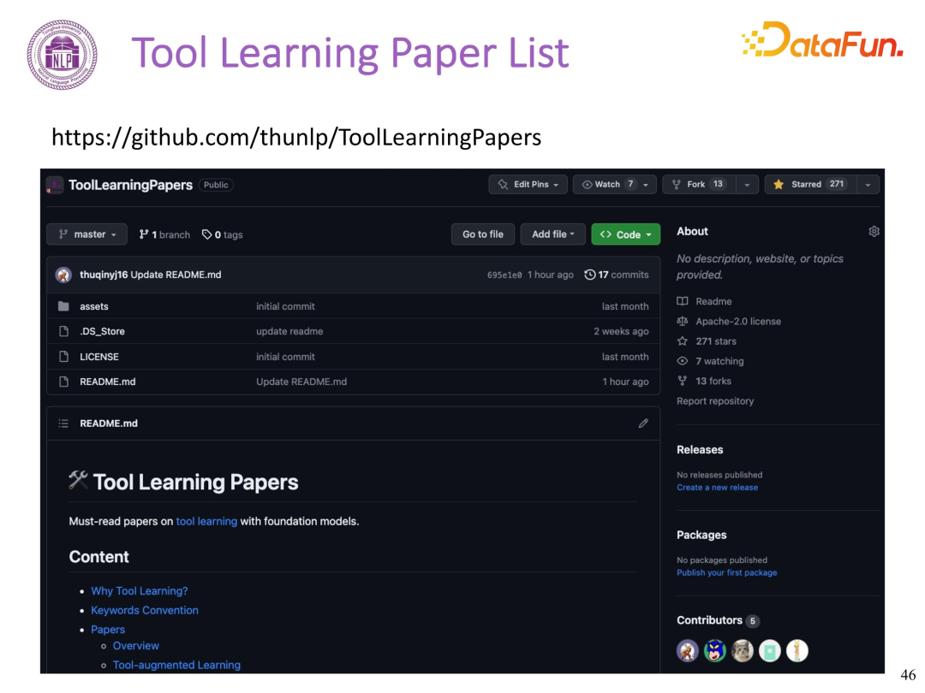Screen dimensions: 925x693
Task: View the 271 stars link
Action: [707, 341]
